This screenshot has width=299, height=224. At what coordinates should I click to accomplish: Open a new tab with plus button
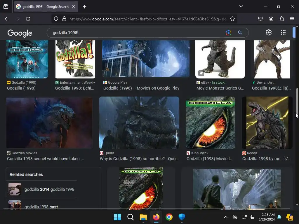pyautogui.click(x=84, y=7)
